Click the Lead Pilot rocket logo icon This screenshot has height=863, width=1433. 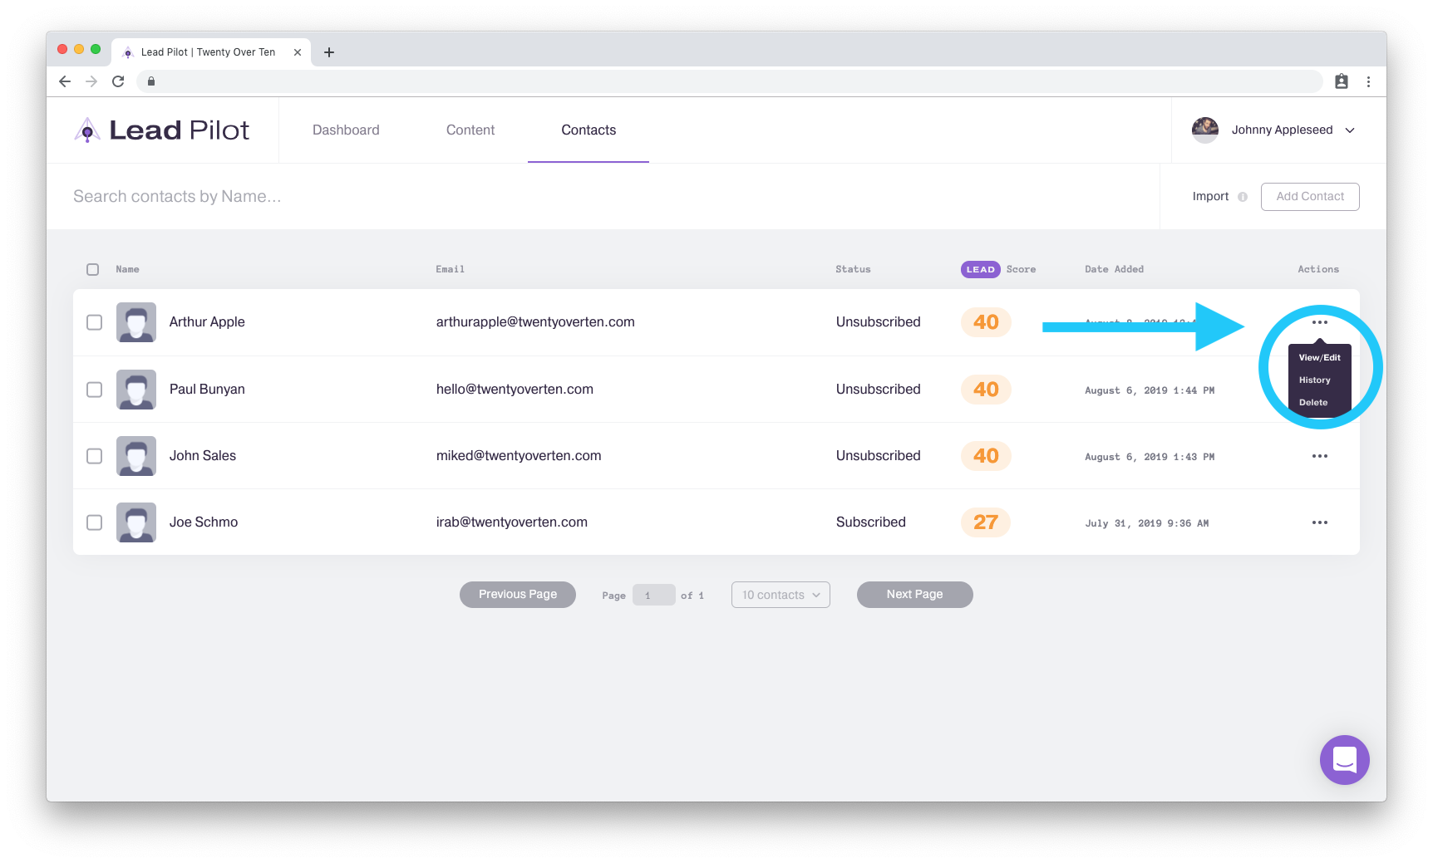pyautogui.click(x=87, y=130)
